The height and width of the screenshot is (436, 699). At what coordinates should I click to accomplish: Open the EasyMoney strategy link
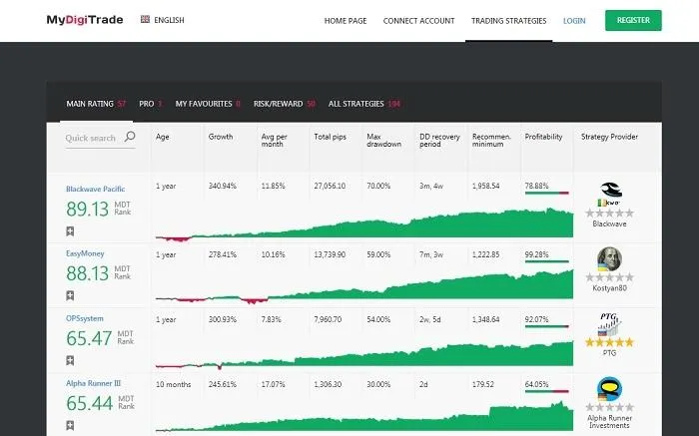85,253
